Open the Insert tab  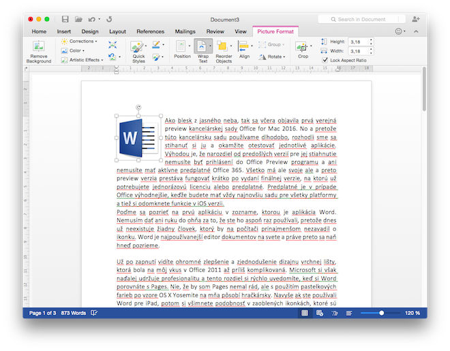64,31
